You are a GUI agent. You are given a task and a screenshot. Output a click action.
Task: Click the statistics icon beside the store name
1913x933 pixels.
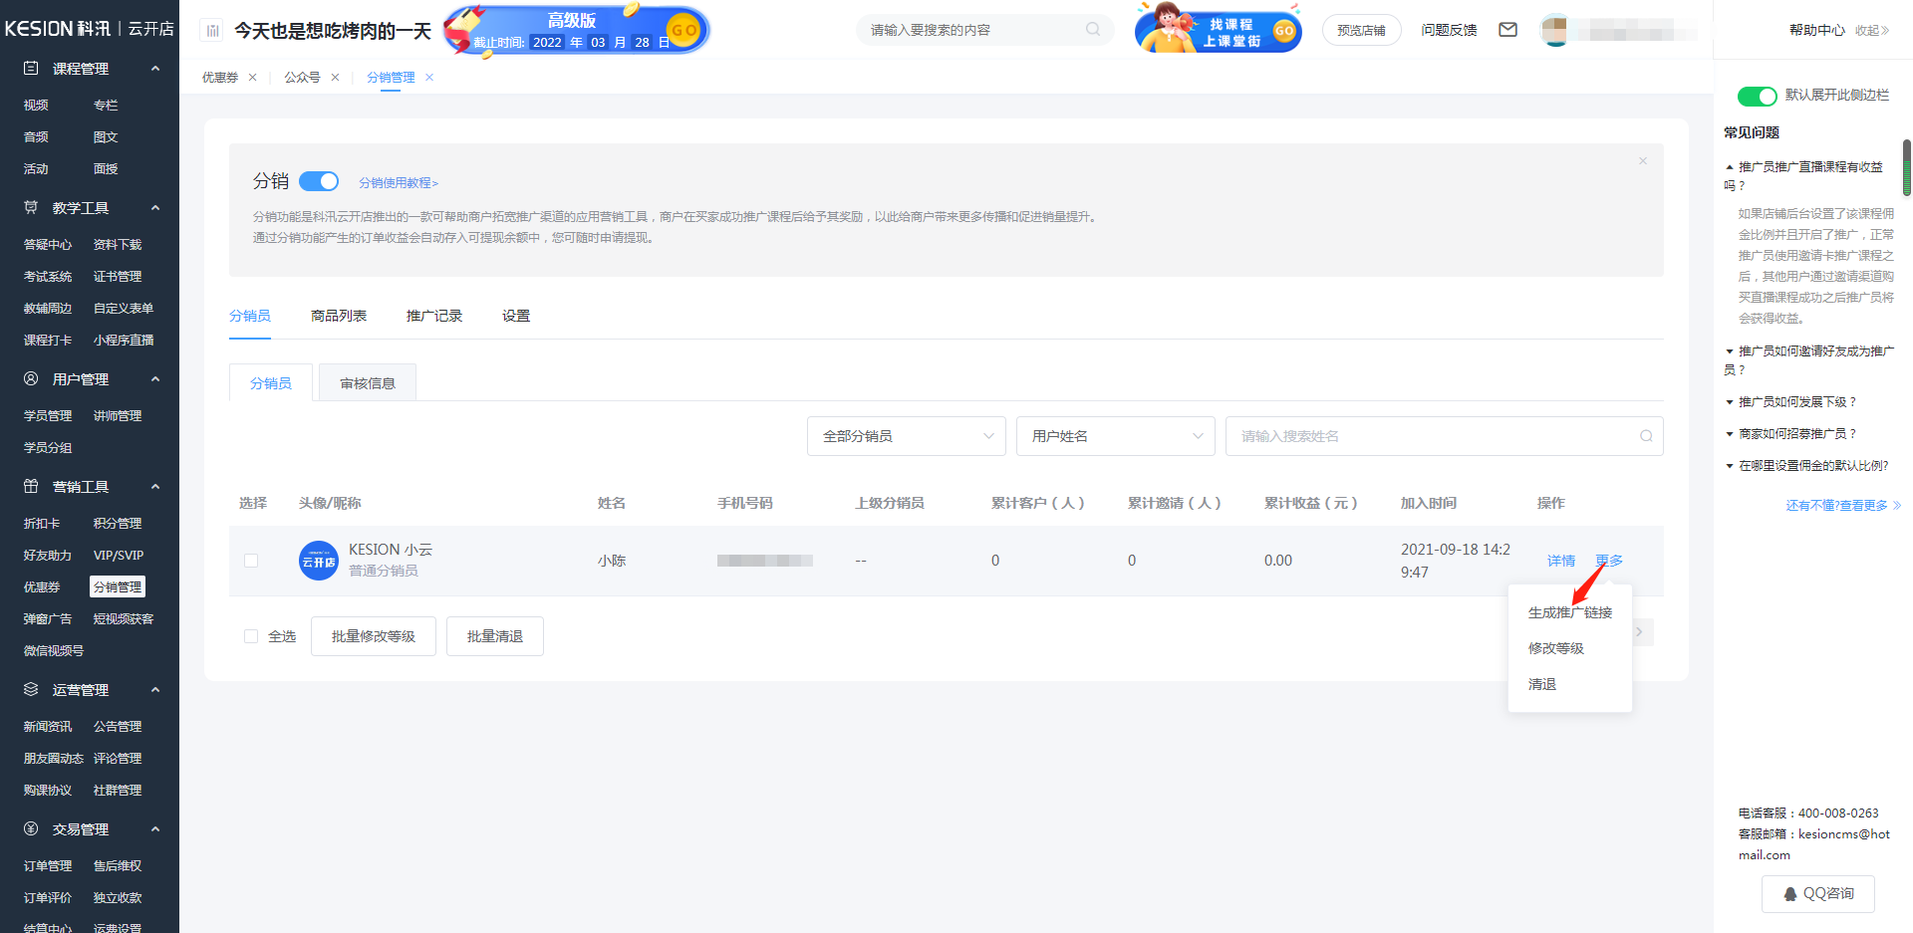(212, 31)
